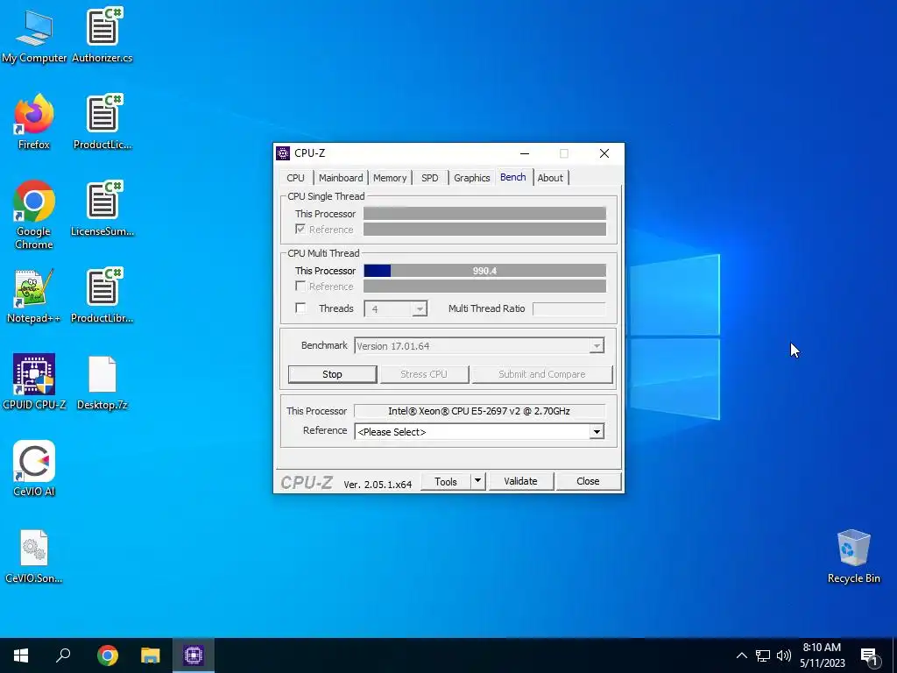Open volume control tray icon

(784, 655)
